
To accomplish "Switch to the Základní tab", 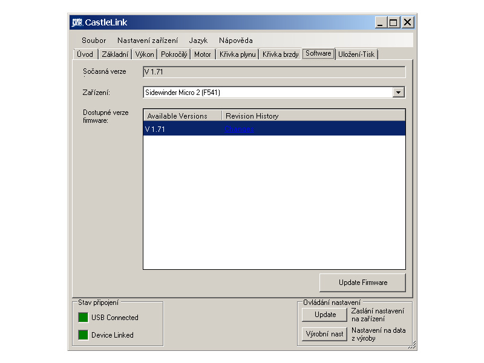I will [115, 54].
